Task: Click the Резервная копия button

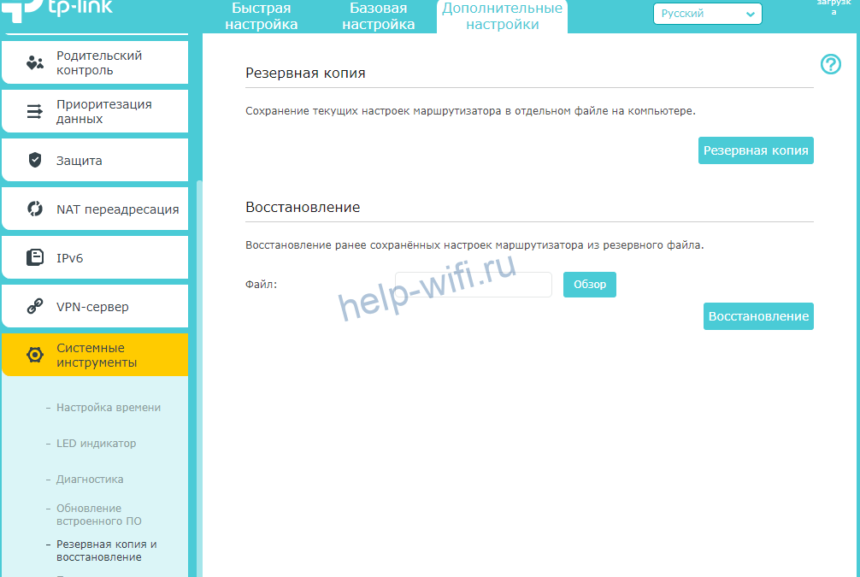Action: (x=756, y=150)
